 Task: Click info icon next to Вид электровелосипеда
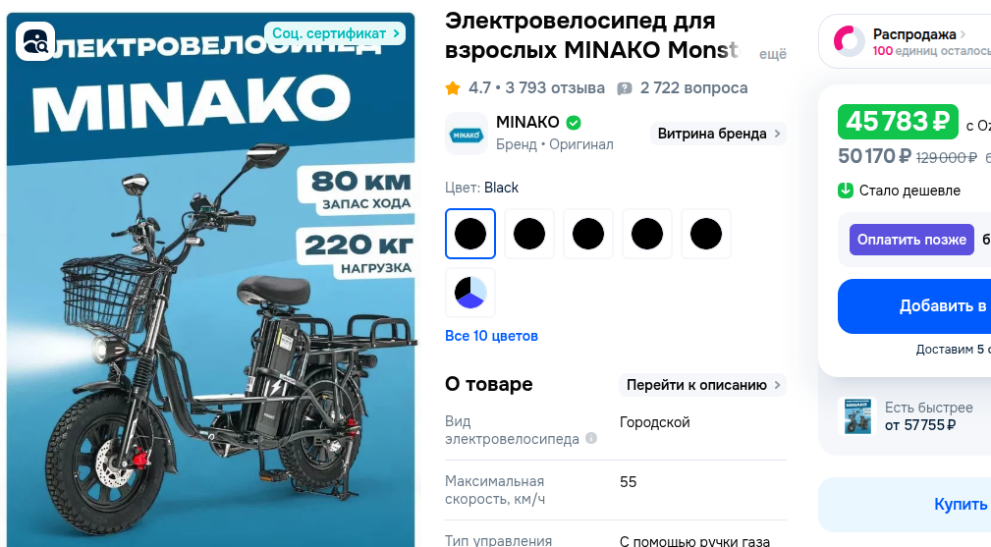click(x=591, y=438)
